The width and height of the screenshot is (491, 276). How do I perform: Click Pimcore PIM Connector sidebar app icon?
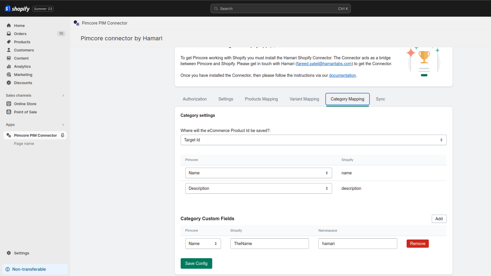pyautogui.click(x=9, y=135)
